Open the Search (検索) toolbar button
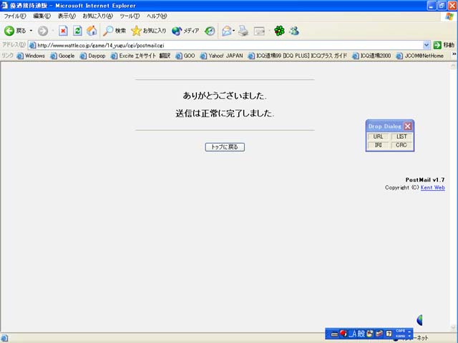 coord(114,31)
